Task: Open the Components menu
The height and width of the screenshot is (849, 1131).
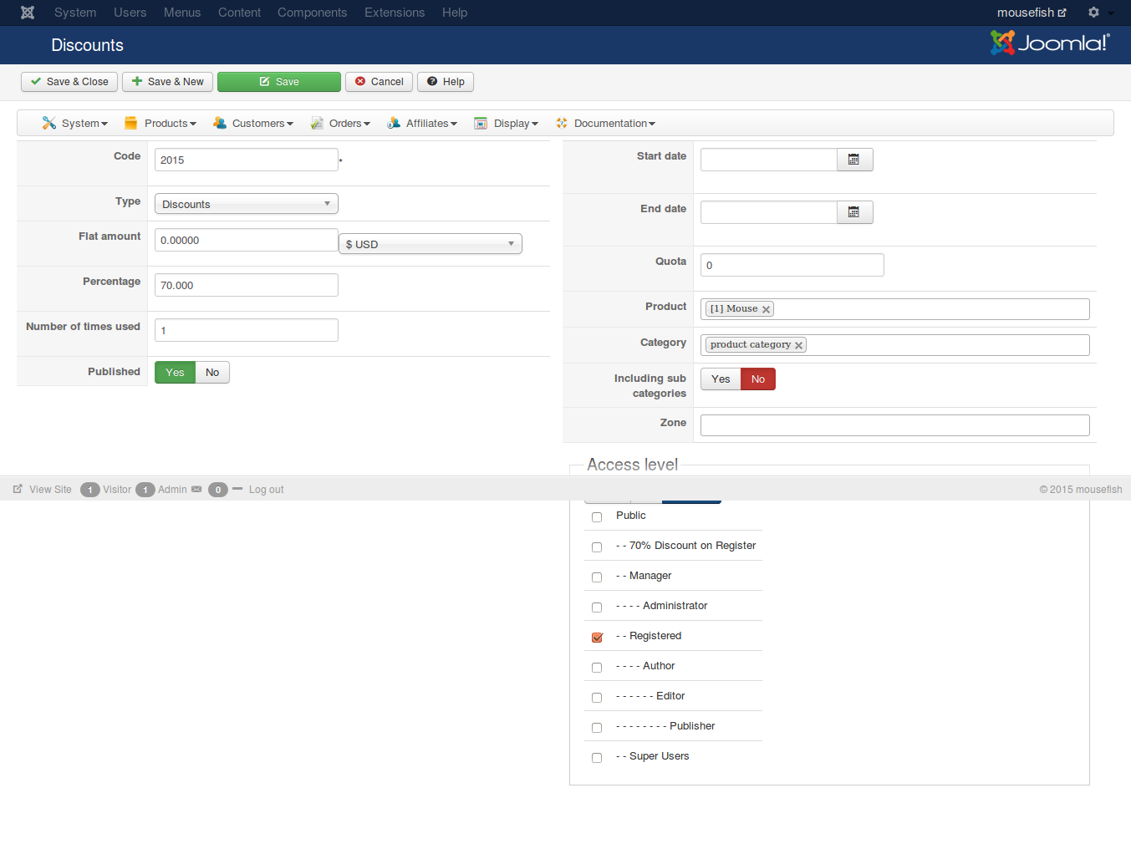Action: (312, 13)
